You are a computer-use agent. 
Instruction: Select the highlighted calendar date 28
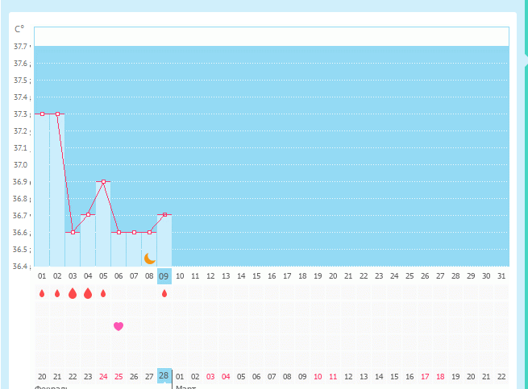tap(164, 376)
